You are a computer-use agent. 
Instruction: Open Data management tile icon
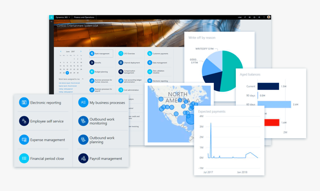point(150,62)
